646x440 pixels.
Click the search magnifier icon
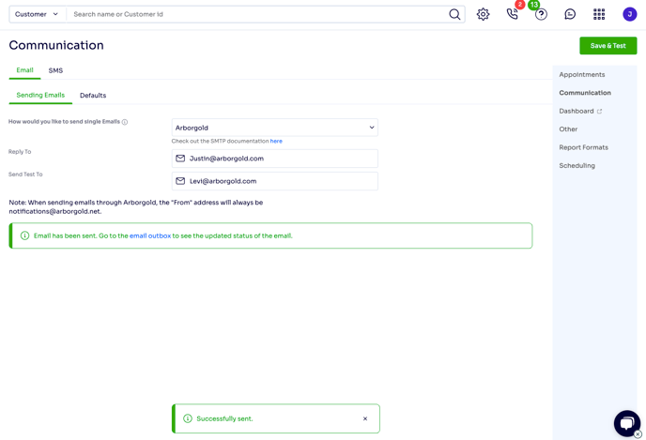(454, 14)
